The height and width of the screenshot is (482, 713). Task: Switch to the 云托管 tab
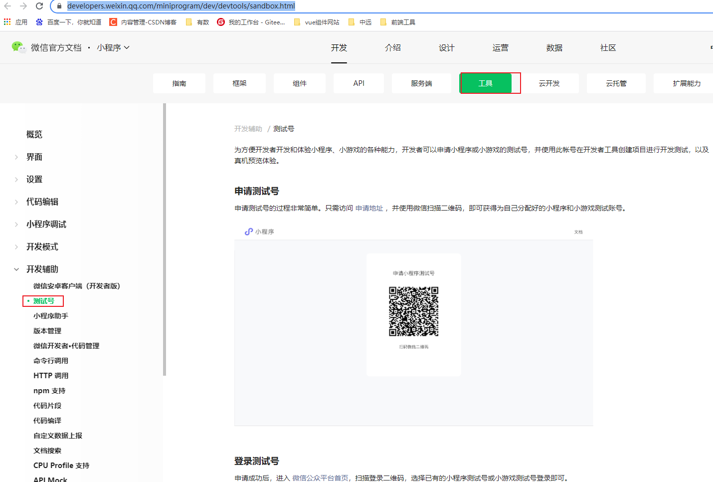(x=616, y=83)
